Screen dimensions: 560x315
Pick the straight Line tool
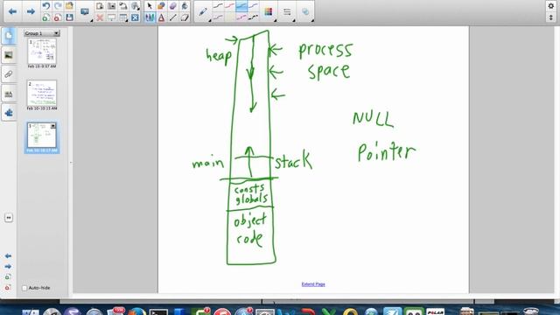pyautogui.click(x=173, y=17)
